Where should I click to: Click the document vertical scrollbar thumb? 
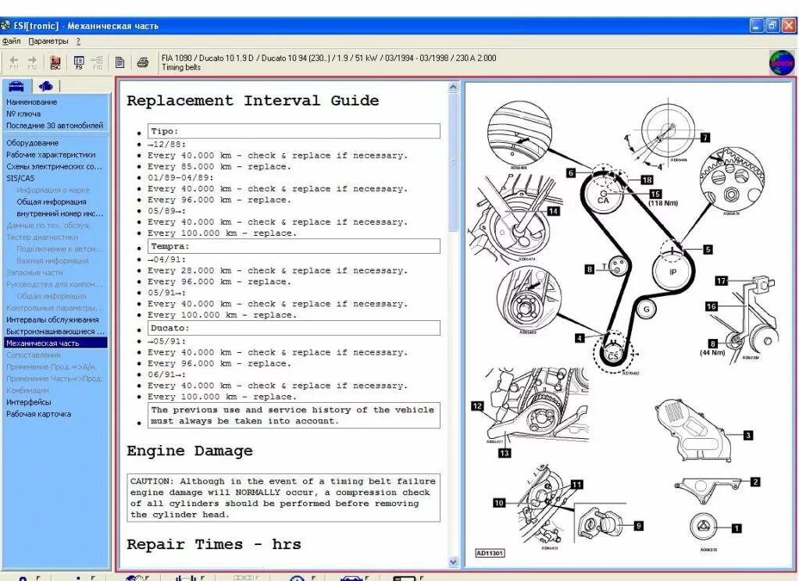click(x=454, y=162)
